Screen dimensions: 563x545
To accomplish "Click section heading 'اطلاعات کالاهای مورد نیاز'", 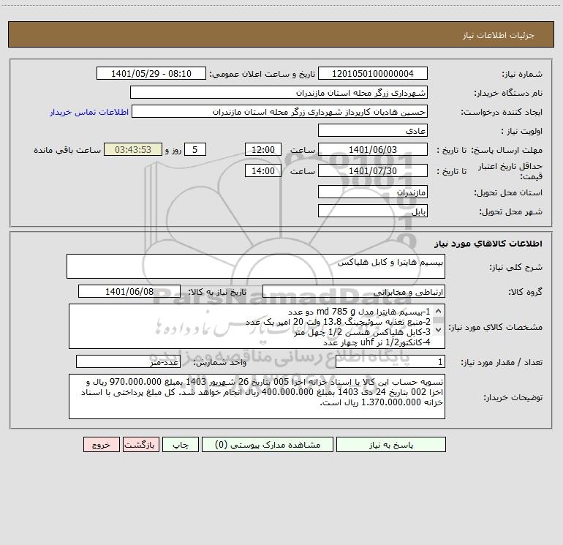I will [488, 244].
